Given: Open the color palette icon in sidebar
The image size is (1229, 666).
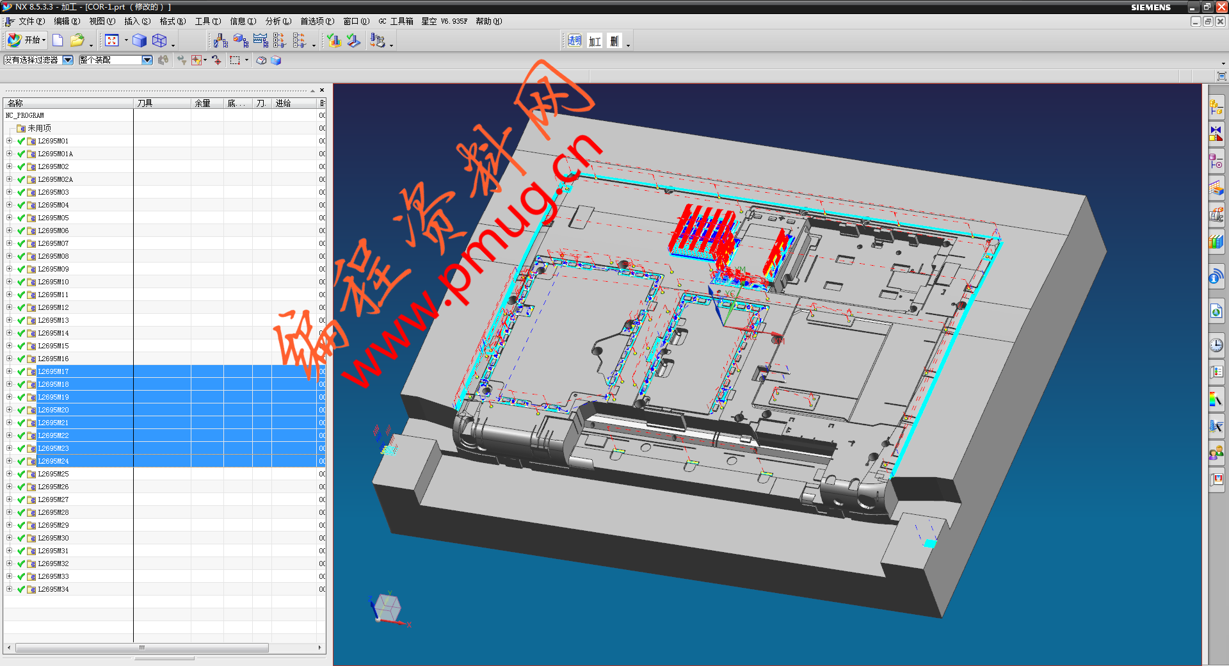Looking at the screenshot, I should 1216,400.
